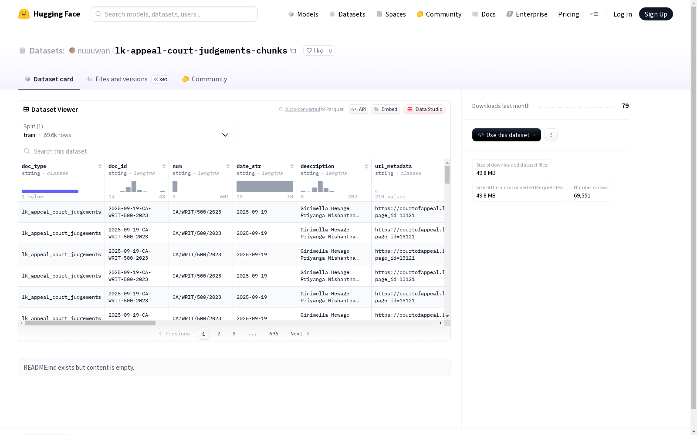Jump to page 696
The image size is (697, 435).
274,334
